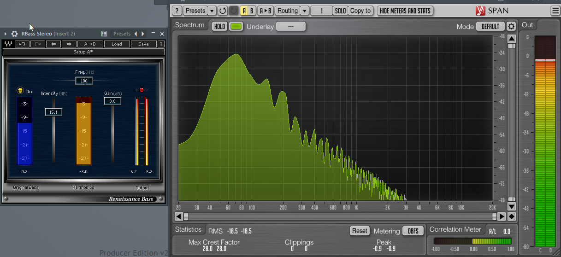
Task: Open Mode settings gear in SPAN
Action: point(511,26)
